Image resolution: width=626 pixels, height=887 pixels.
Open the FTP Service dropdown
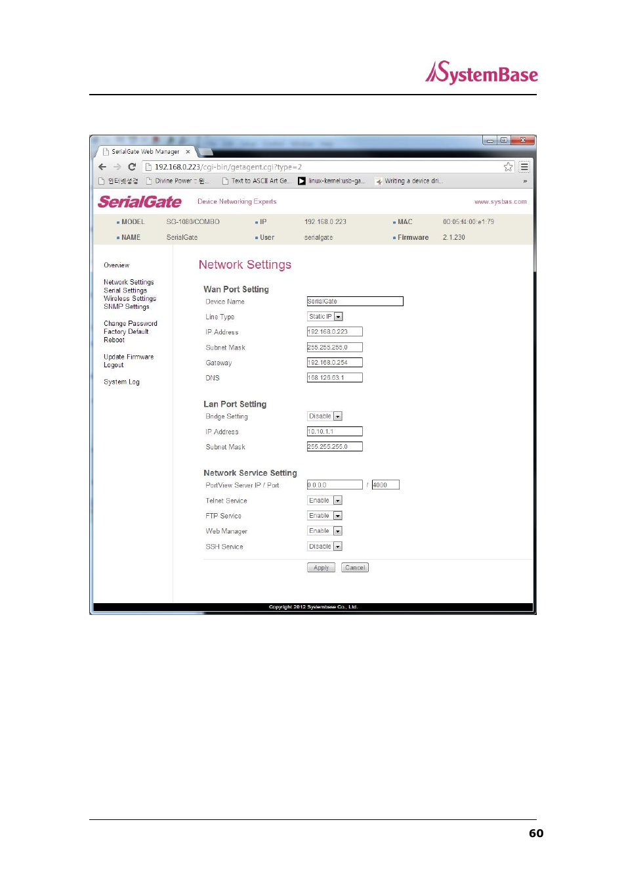tap(325, 516)
